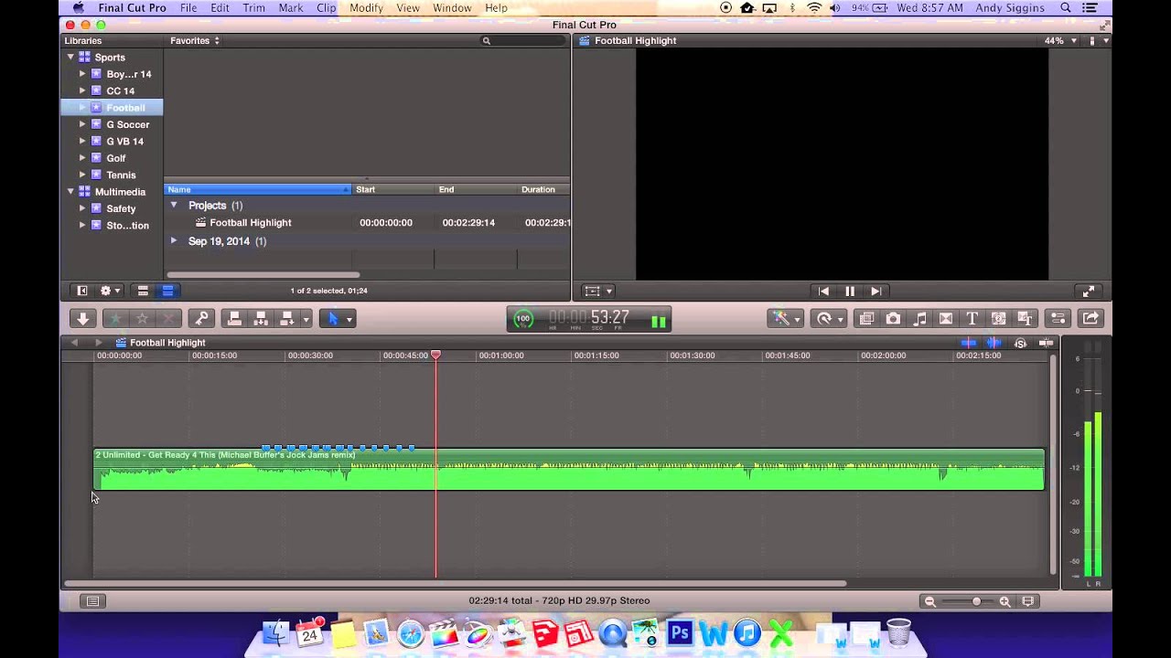
Task: Open the Enhancements magic wand menu
Action: 786,318
